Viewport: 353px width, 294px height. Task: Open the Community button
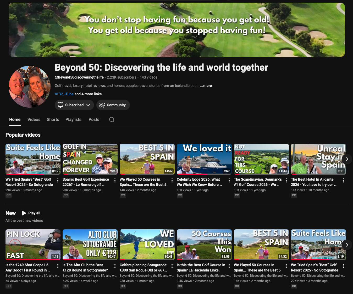tap(113, 105)
